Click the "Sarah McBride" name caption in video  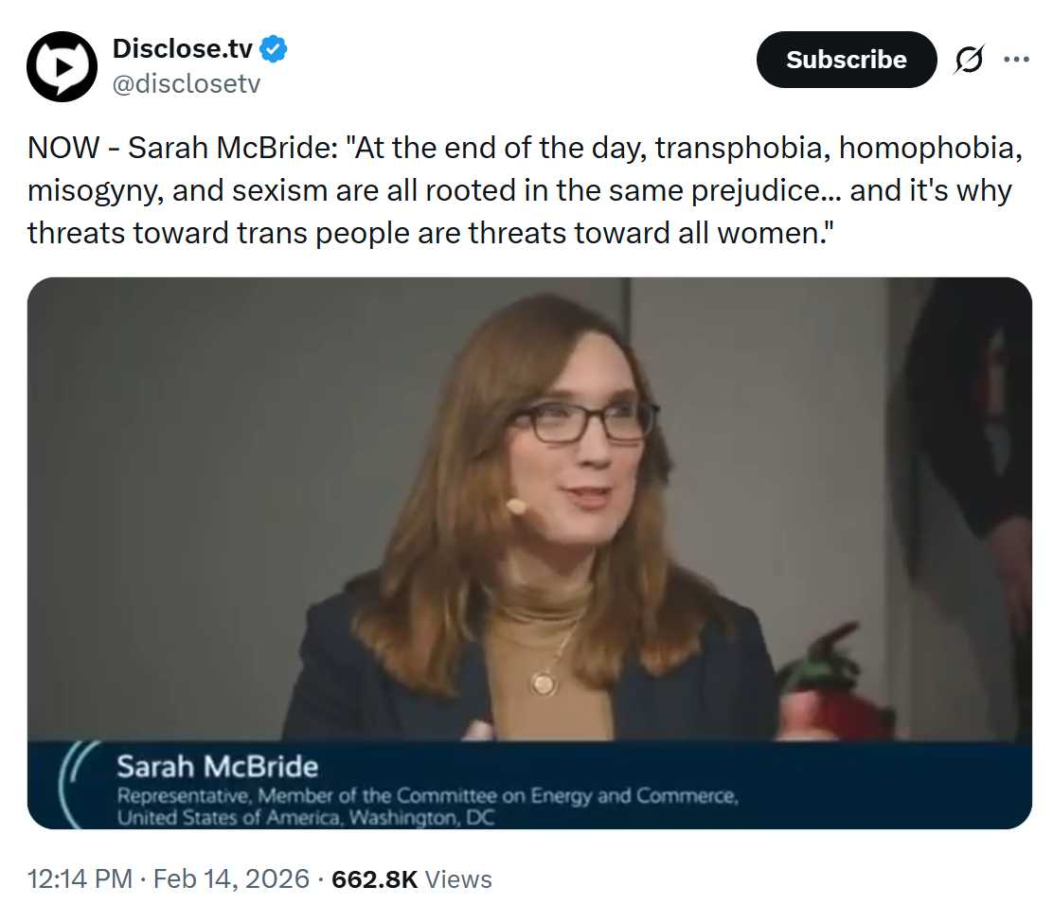[x=217, y=766]
